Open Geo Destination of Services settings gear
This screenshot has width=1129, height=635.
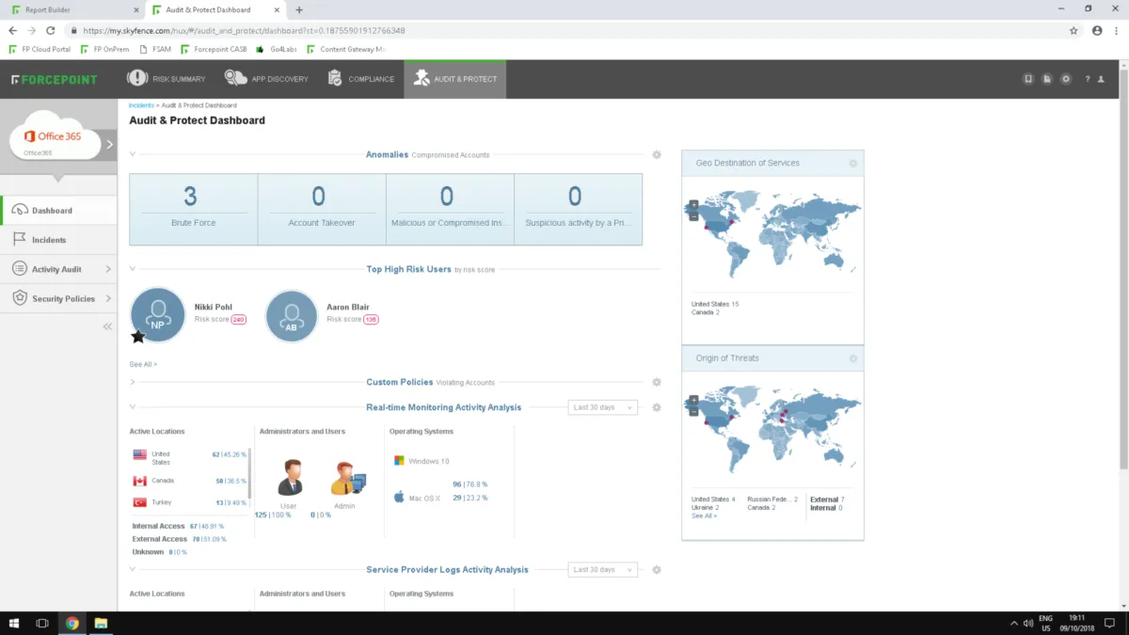point(853,164)
